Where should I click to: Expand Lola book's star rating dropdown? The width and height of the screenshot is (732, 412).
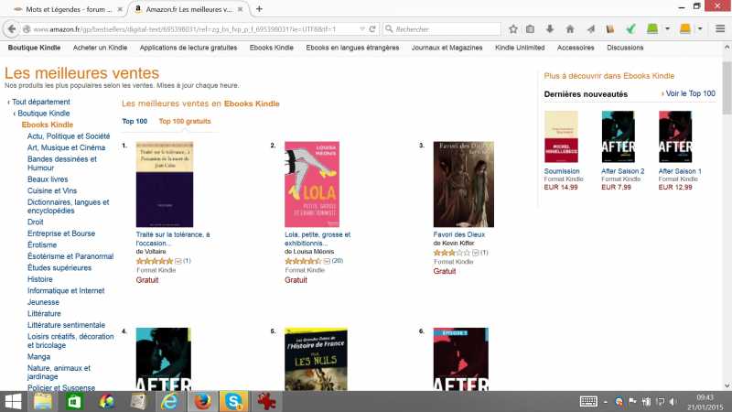pos(327,261)
